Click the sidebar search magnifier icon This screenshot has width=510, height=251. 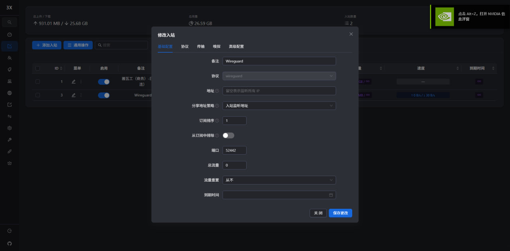click(10, 22)
